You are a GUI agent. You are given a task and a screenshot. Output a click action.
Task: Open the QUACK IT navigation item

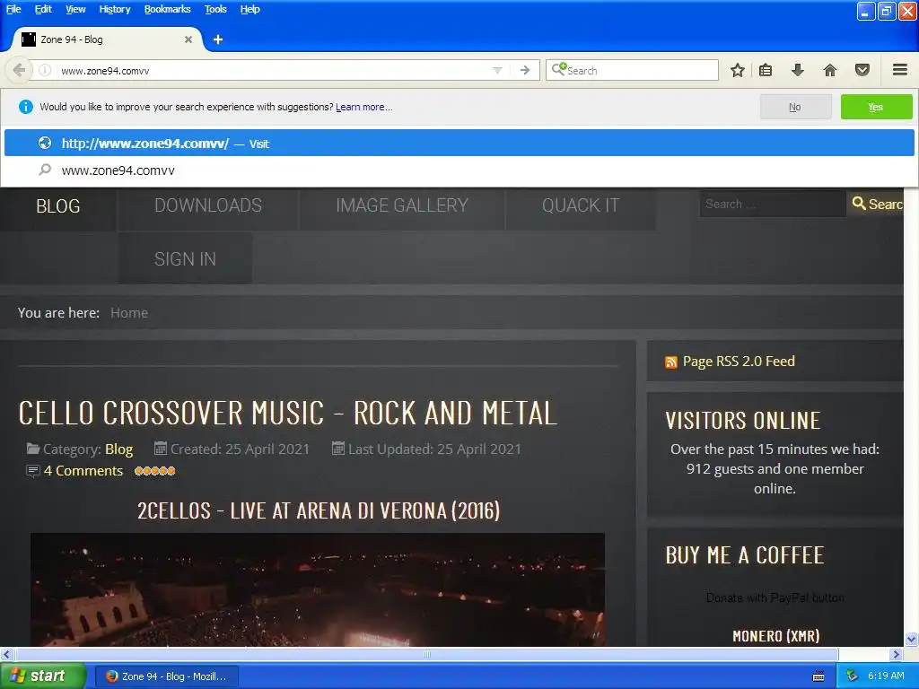point(581,205)
